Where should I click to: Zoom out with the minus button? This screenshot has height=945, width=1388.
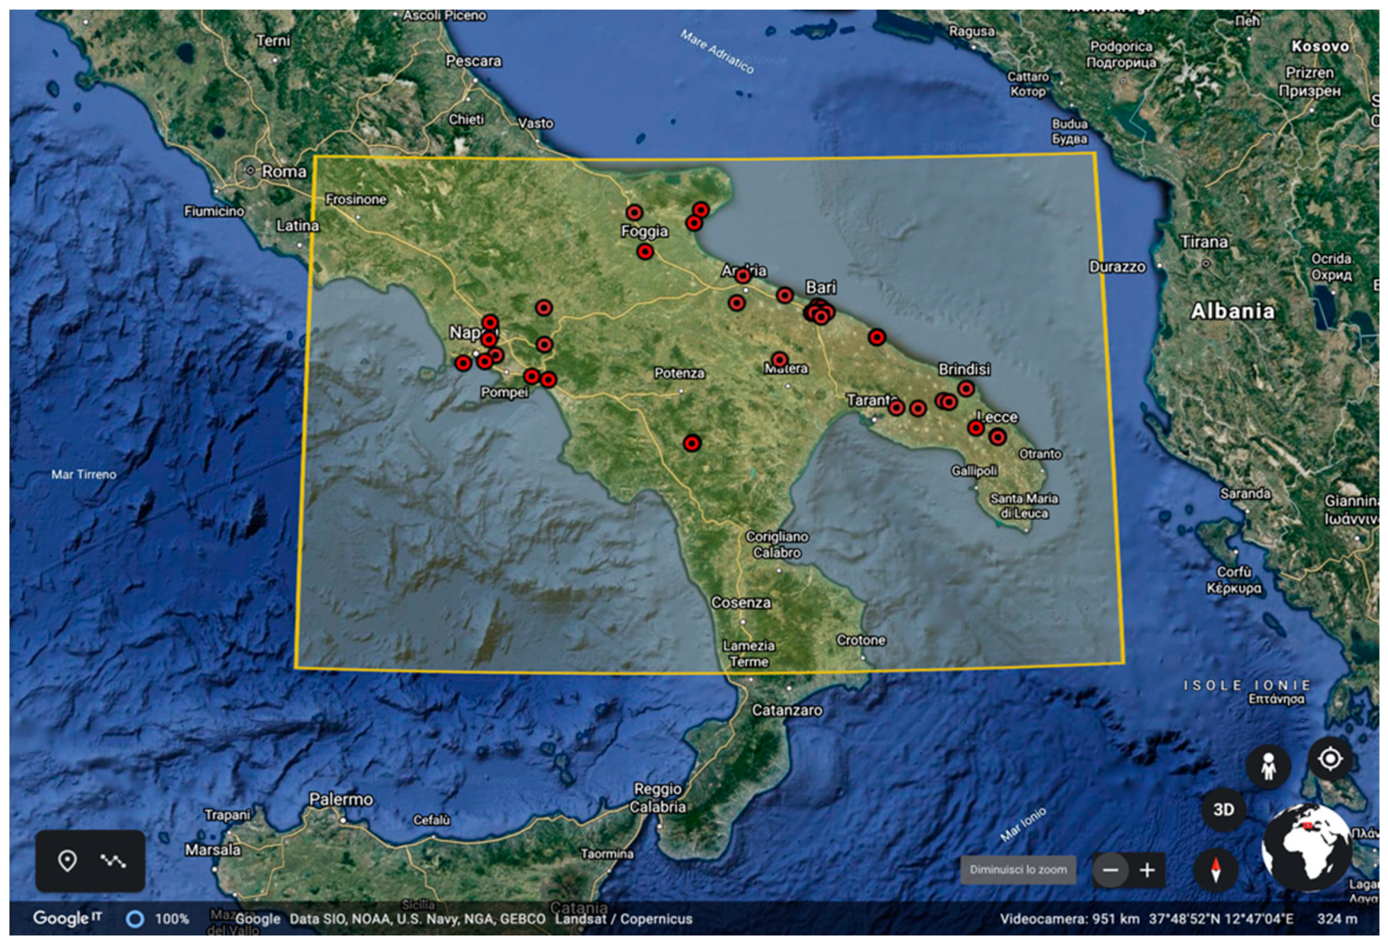point(1110,870)
